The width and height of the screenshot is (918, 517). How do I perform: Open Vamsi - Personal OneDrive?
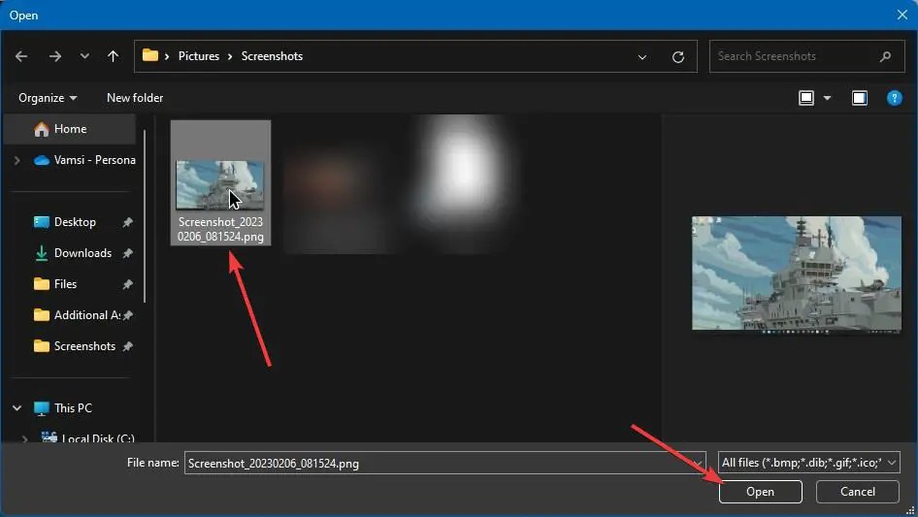click(95, 160)
